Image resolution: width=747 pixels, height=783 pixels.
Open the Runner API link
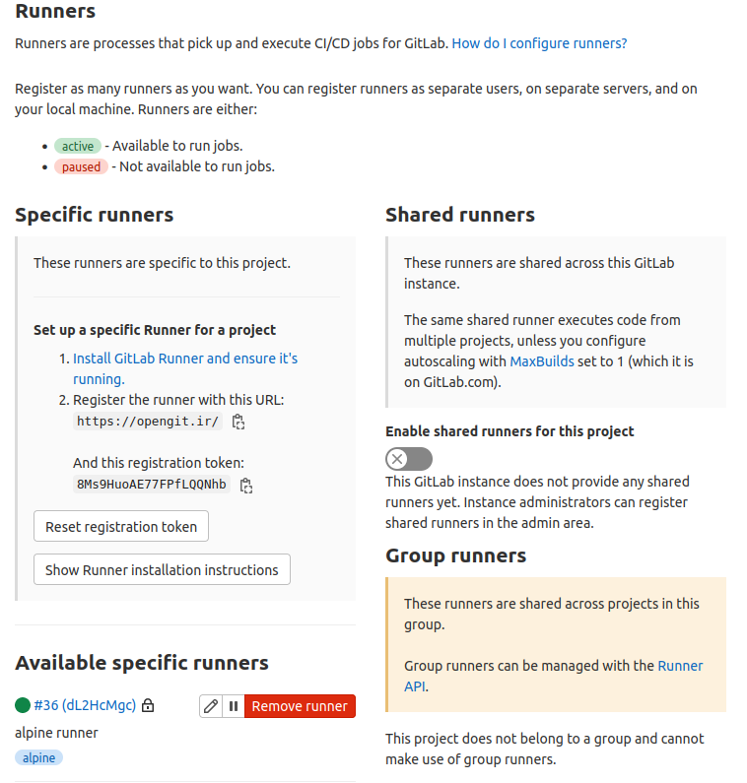680,666
